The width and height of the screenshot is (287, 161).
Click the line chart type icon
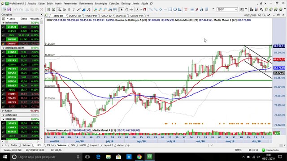(x=79, y=9)
